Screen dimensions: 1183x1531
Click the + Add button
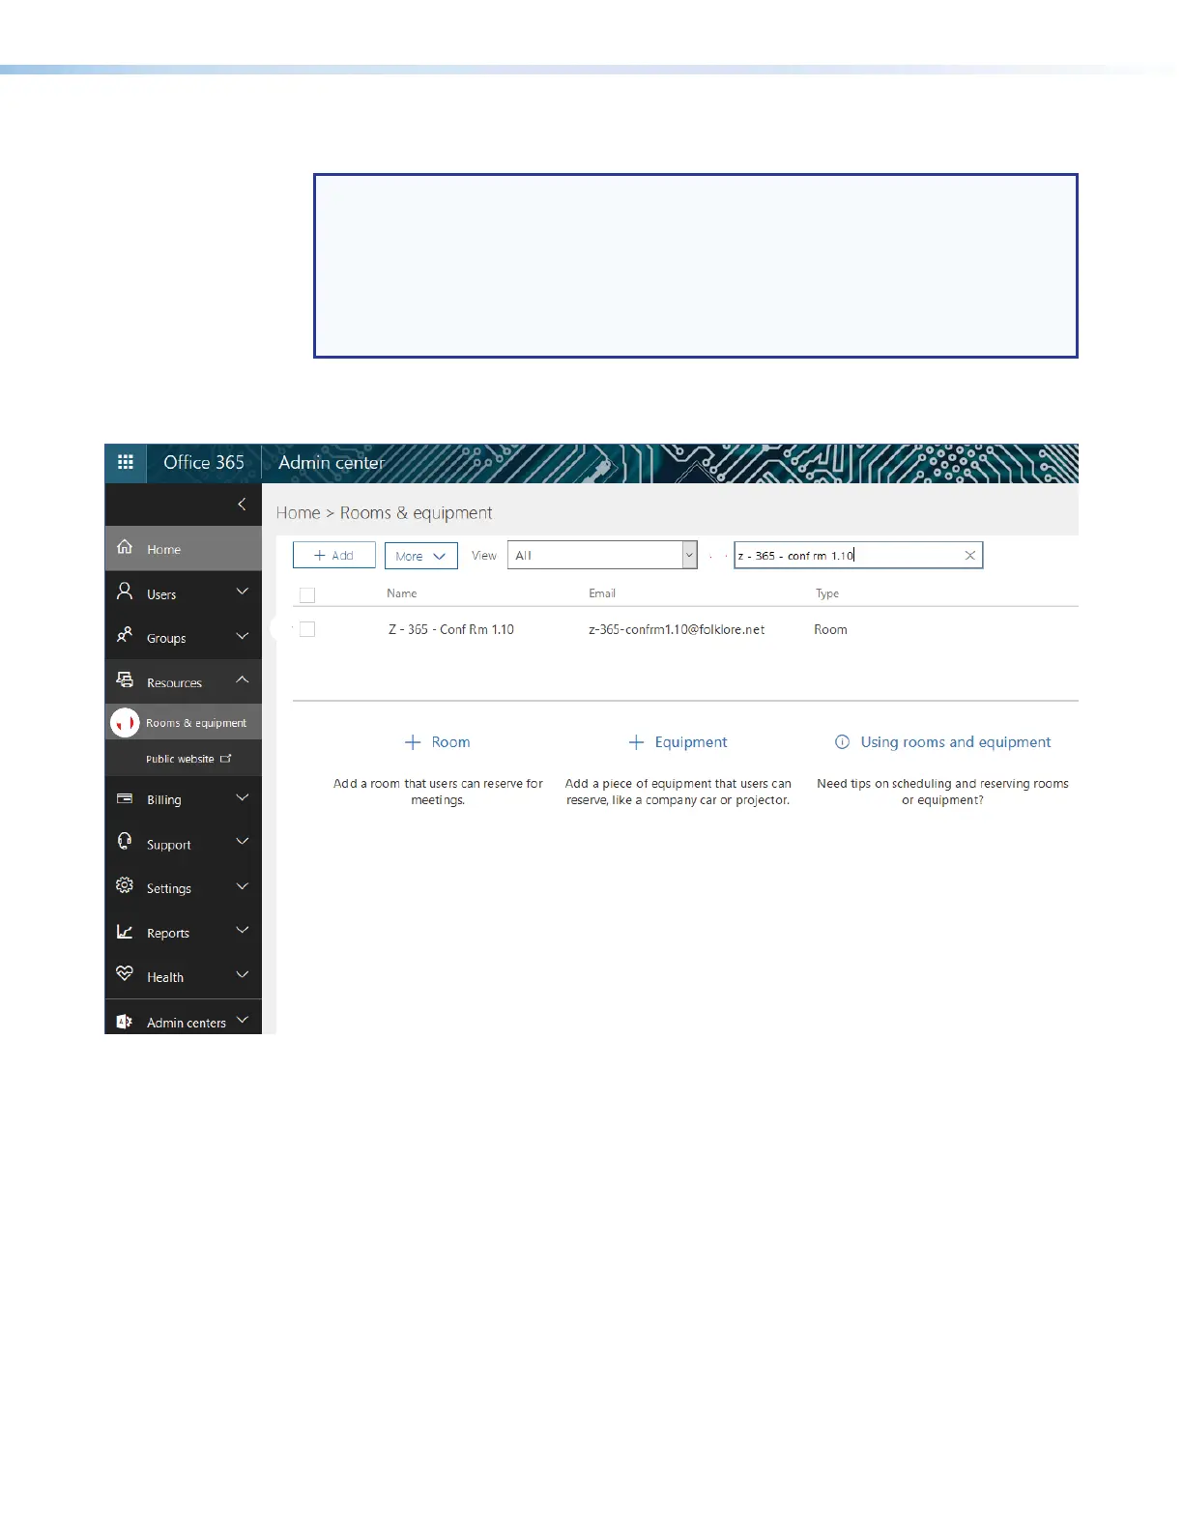click(333, 555)
